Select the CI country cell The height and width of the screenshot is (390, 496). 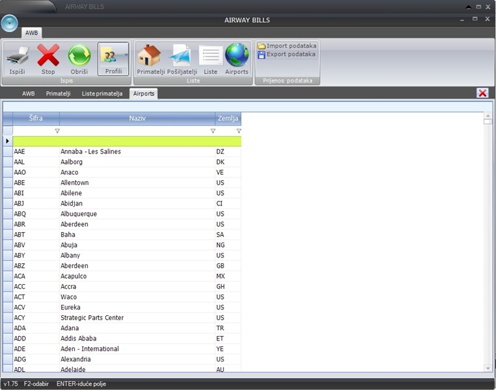[x=228, y=203]
